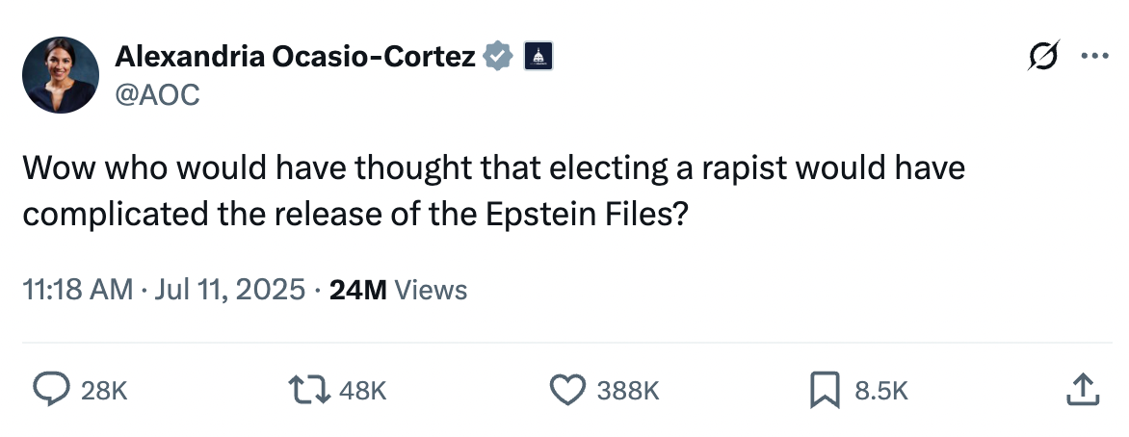Click the government building affiliation badge
The height and width of the screenshot is (437, 1129).
(538, 57)
